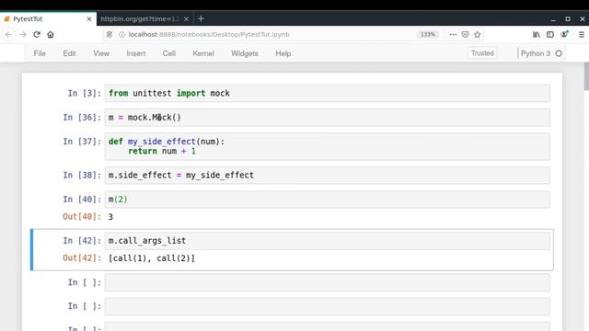Open page actions three-dot menu
The width and height of the screenshot is (589, 331).
[453, 35]
